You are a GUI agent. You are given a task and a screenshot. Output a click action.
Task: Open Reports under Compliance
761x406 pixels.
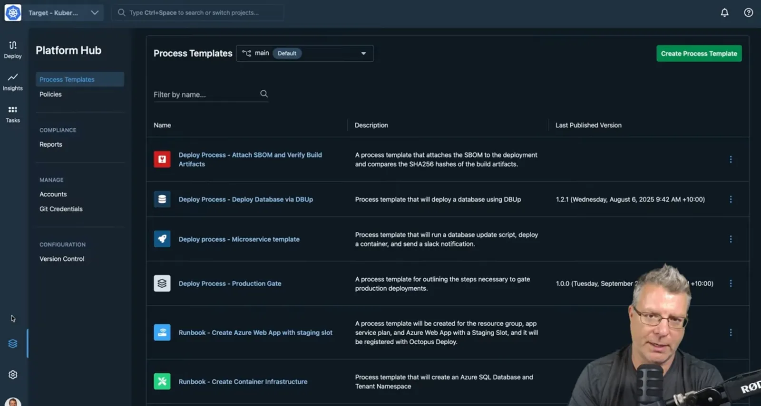(51, 144)
